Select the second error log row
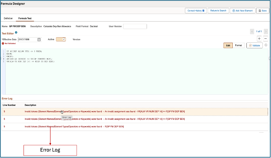This screenshot has height=158, width=271. click(135, 119)
